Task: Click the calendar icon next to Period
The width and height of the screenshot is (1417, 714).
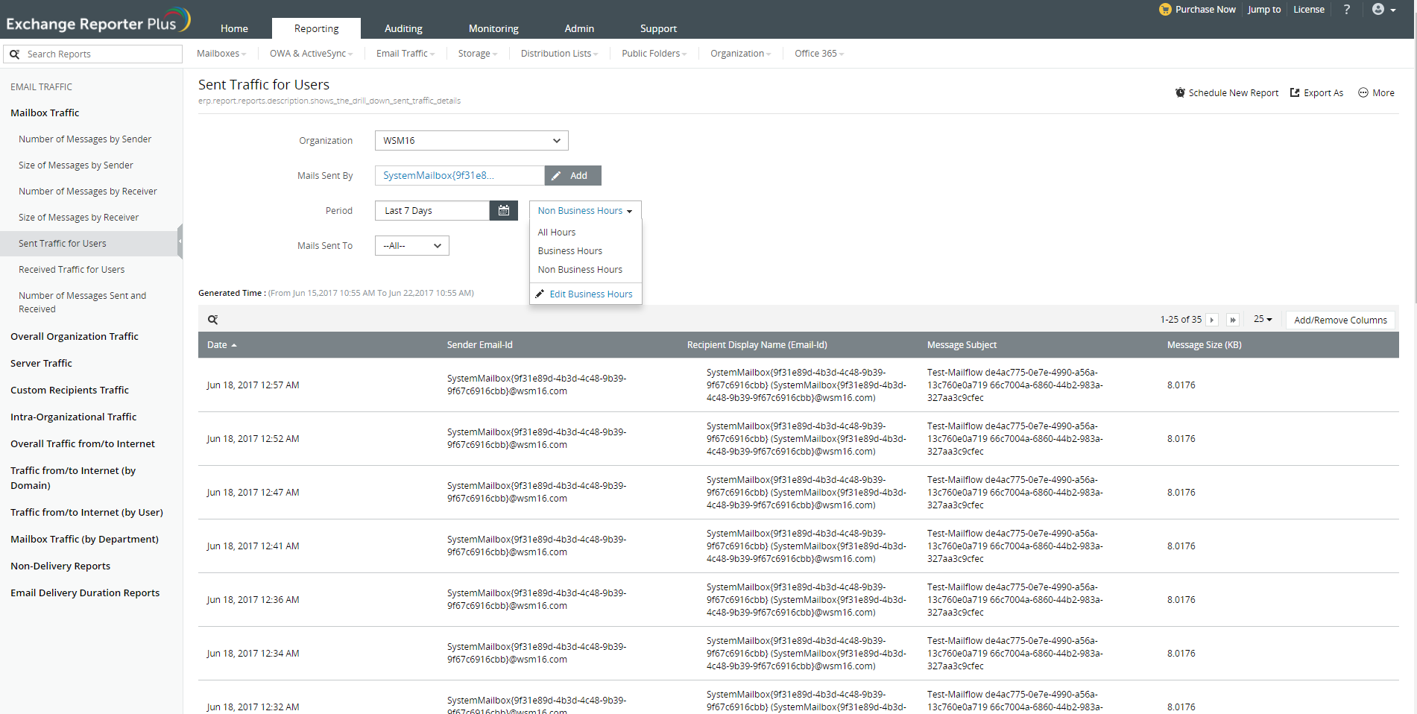Action: (x=503, y=211)
